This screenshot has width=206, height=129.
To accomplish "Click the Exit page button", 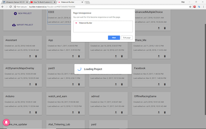I will coord(127,38).
